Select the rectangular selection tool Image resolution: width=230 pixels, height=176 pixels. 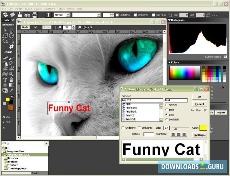[11, 41]
